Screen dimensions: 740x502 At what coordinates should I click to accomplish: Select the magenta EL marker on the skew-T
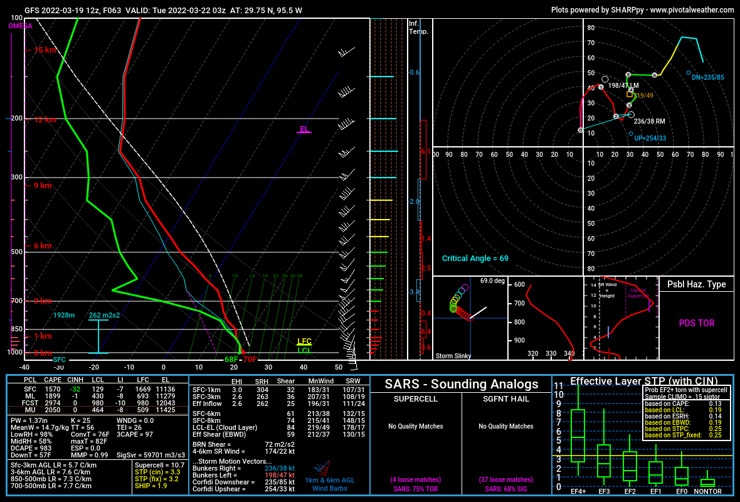coord(304,130)
